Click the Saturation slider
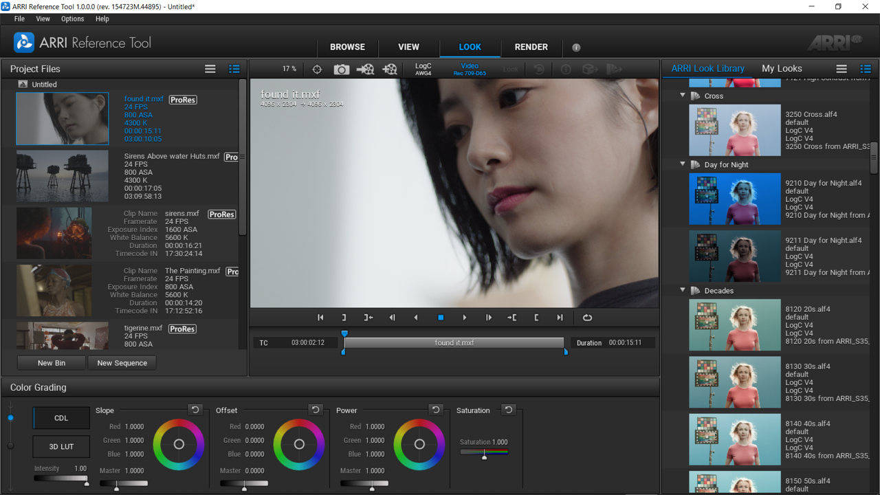Image resolution: width=880 pixels, height=495 pixels. [x=484, y=452]
